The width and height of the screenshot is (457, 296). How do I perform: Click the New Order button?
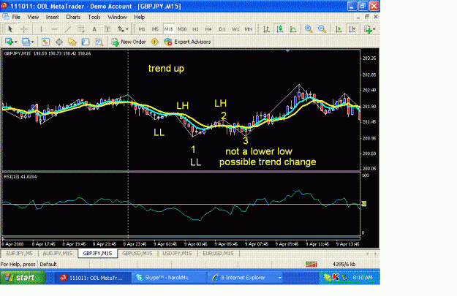tap(129, 42)
